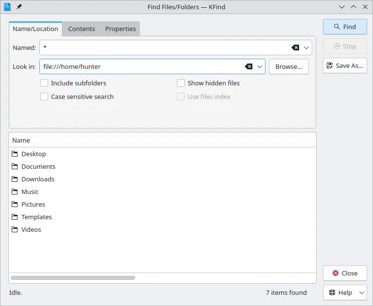Open the Properties tab
The image size is (373, 306).
(x=120, y=29)
